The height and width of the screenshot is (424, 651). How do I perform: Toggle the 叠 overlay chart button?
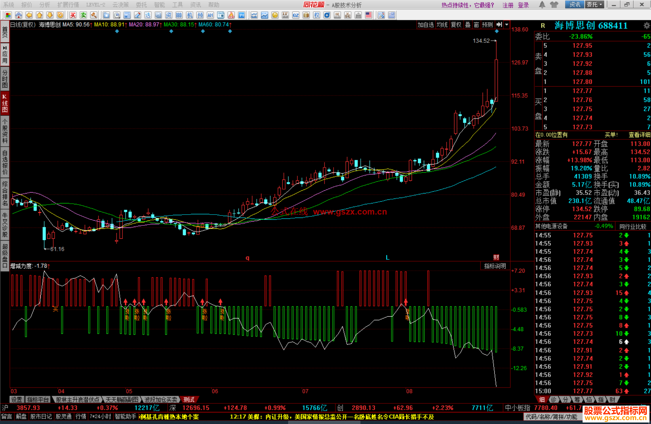pos(468,25)
